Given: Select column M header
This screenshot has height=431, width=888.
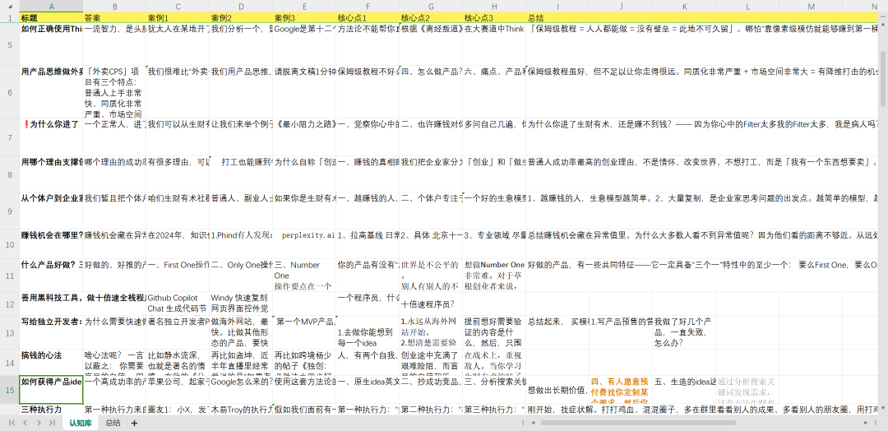Looking at the screenshot, I should pyautogui.click(x=811, y=7).
